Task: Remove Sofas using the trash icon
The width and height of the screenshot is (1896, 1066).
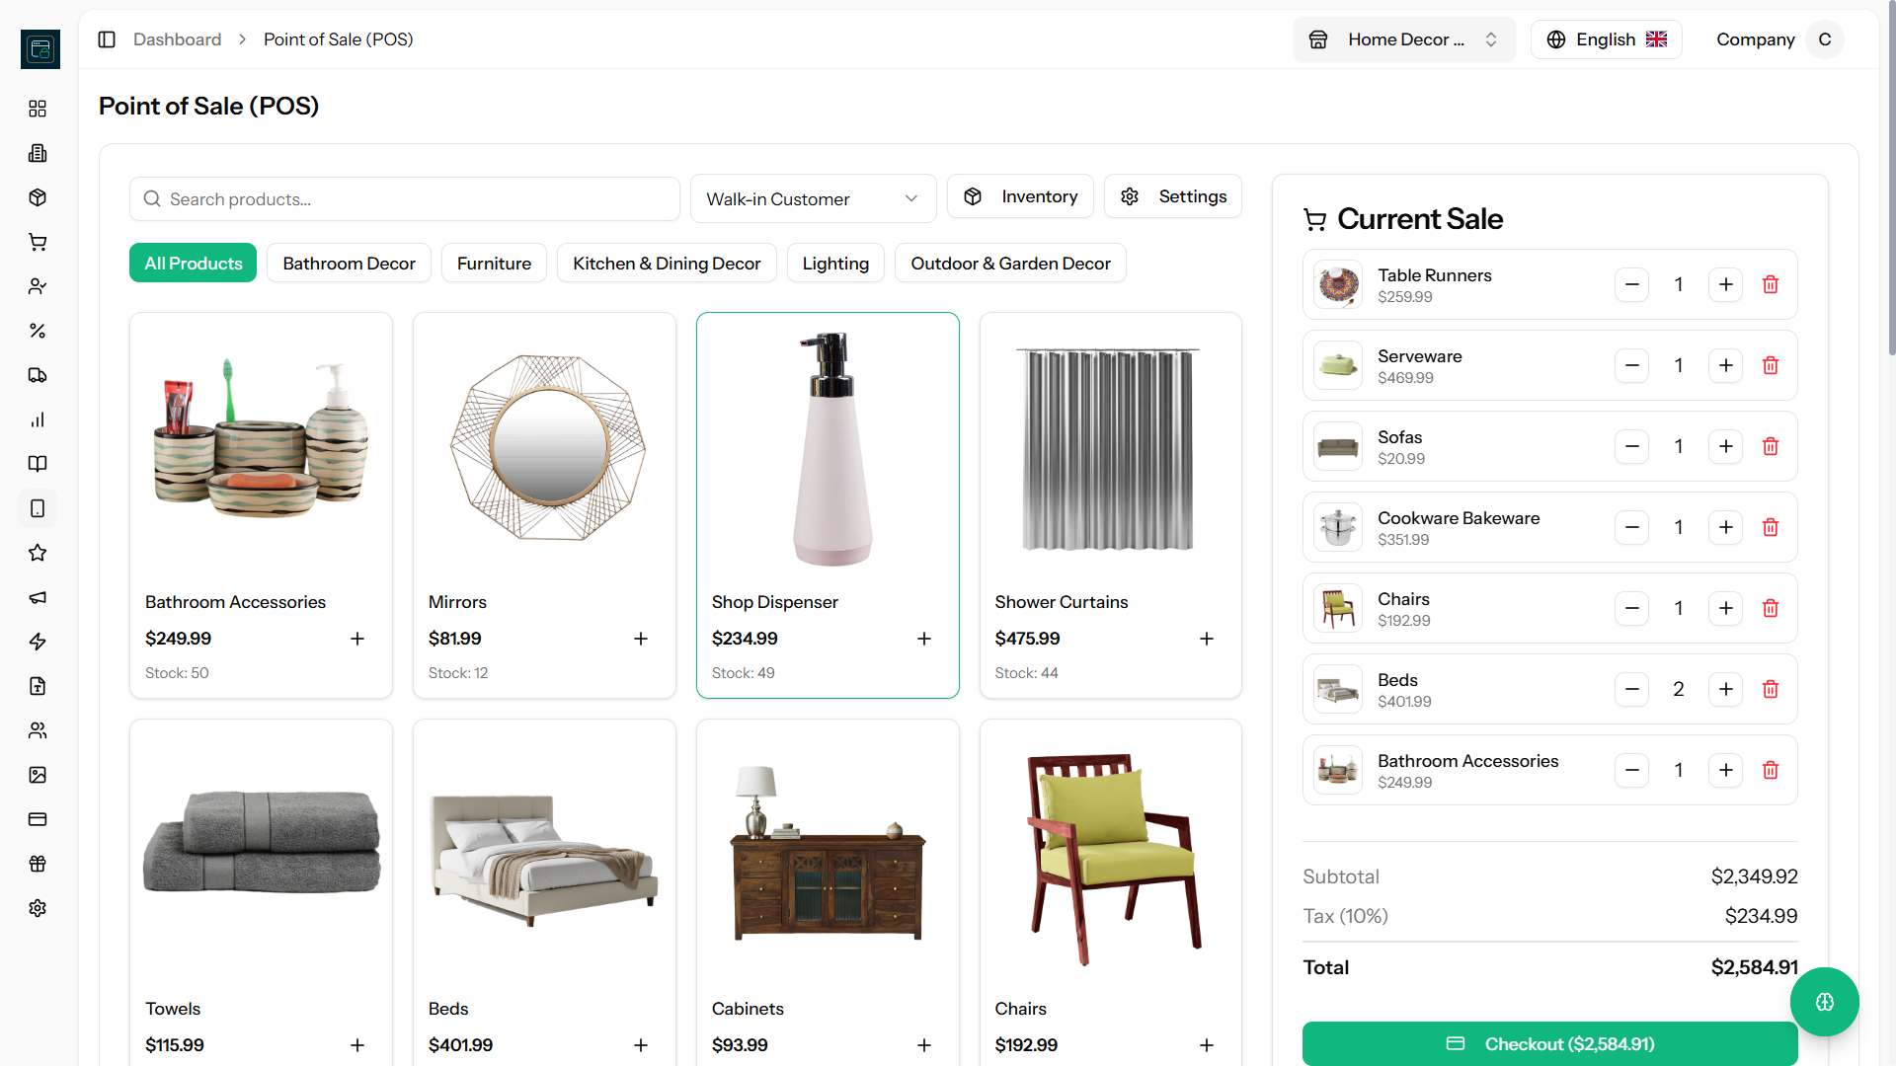Action: tap(1770, 446)
